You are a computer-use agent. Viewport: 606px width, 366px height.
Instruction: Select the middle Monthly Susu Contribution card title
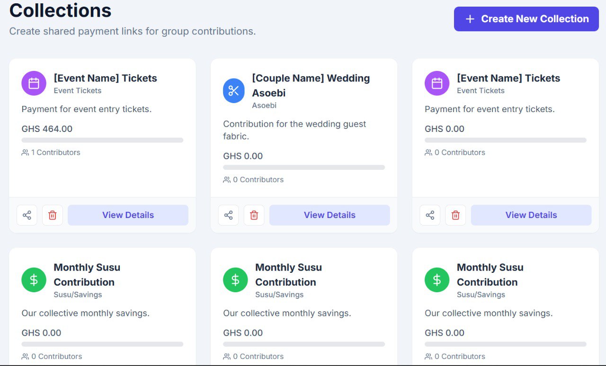point(288,274)
